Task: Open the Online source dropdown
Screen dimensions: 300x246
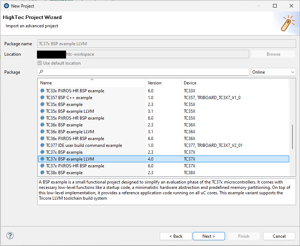Action: pos(273,72)
